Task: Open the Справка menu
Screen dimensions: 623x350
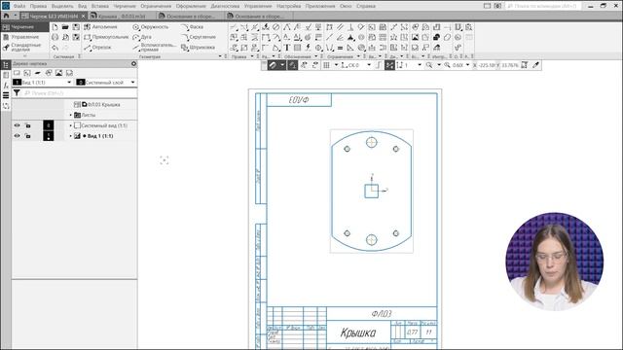Action: click(x=366, y=6)
